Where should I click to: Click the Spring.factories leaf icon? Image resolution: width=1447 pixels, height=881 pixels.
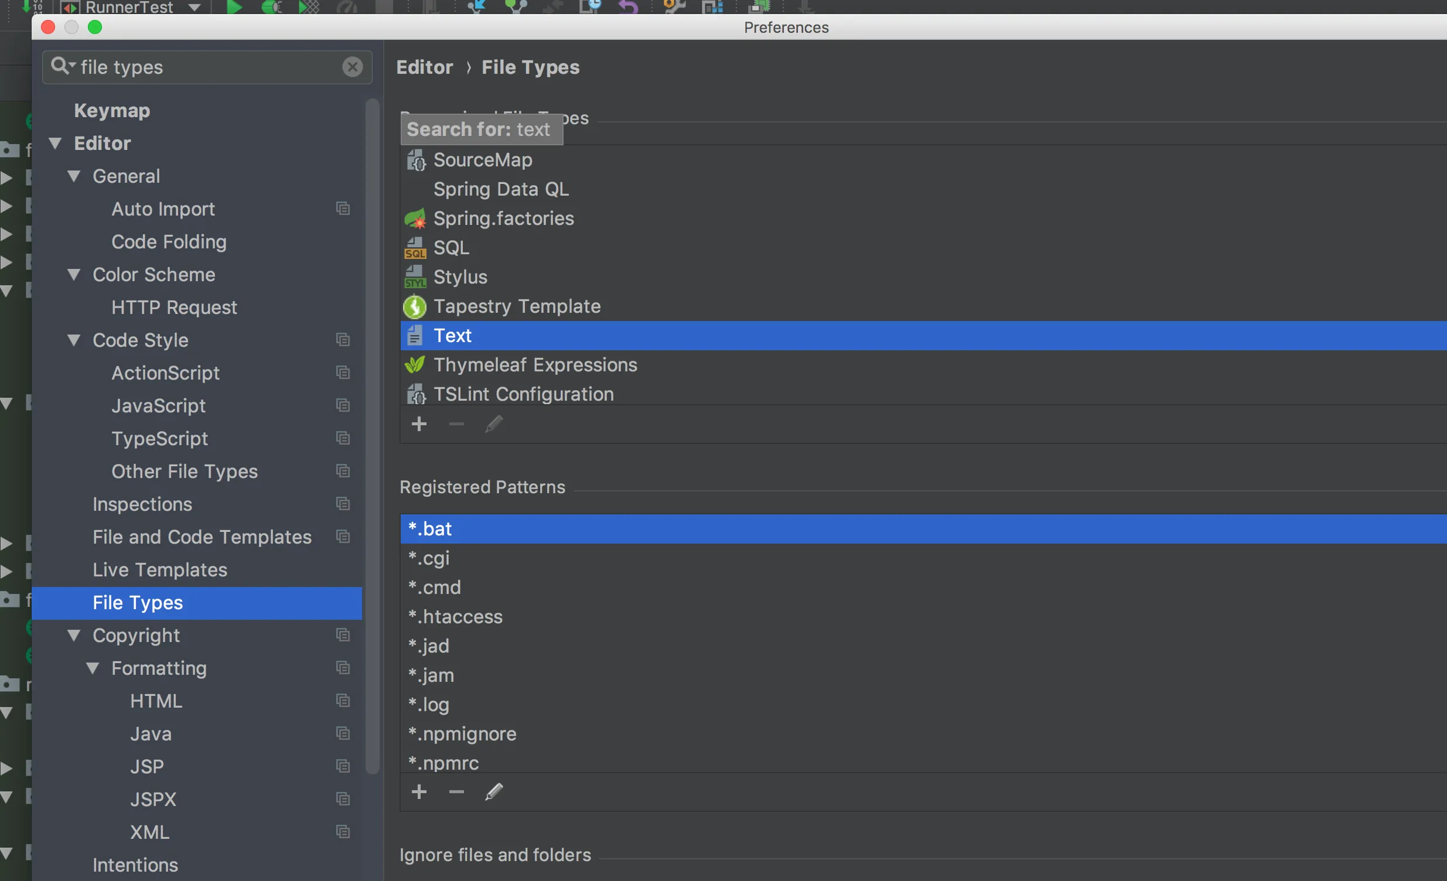415,218
